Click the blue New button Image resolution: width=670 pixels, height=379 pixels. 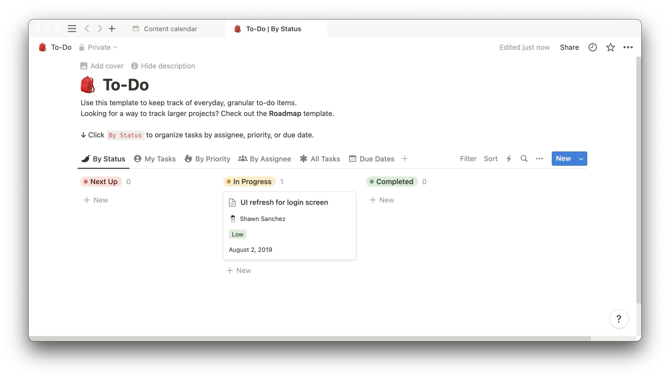[x=563, y=158]
